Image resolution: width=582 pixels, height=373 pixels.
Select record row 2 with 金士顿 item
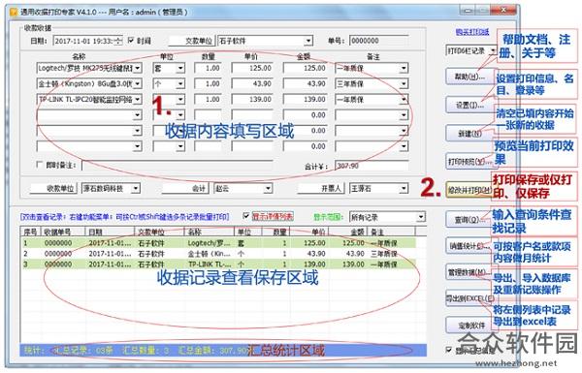[x=218, y=254]
